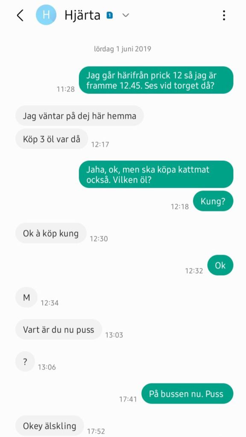Tap the H contact avatar
246x437 pixels.
tap(46, 15)
